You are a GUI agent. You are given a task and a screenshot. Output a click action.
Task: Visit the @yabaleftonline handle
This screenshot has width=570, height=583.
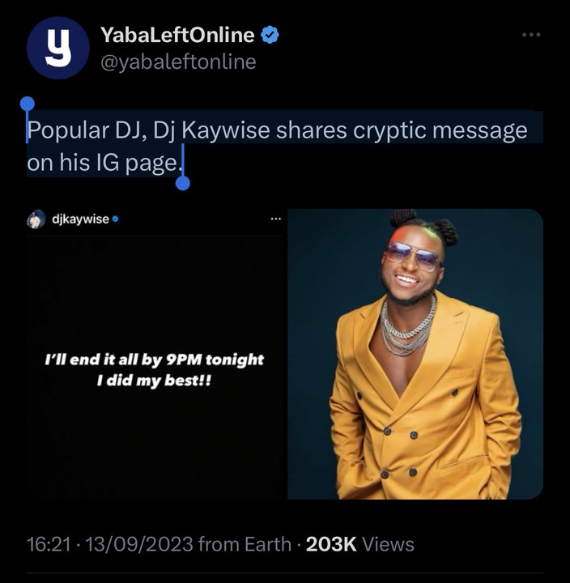[x=178, y=62]
